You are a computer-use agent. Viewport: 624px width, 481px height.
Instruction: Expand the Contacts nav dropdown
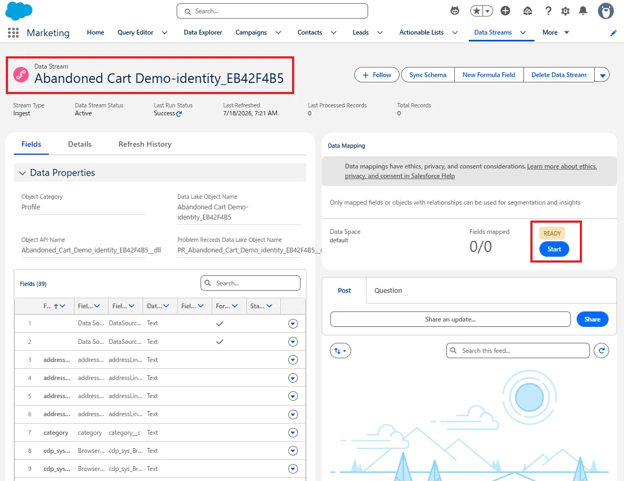[334, 32]
